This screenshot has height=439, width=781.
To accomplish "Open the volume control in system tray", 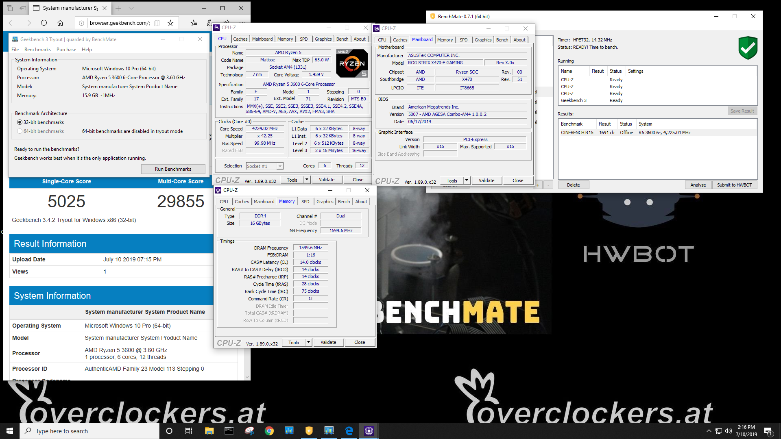I will click(729, 431).
